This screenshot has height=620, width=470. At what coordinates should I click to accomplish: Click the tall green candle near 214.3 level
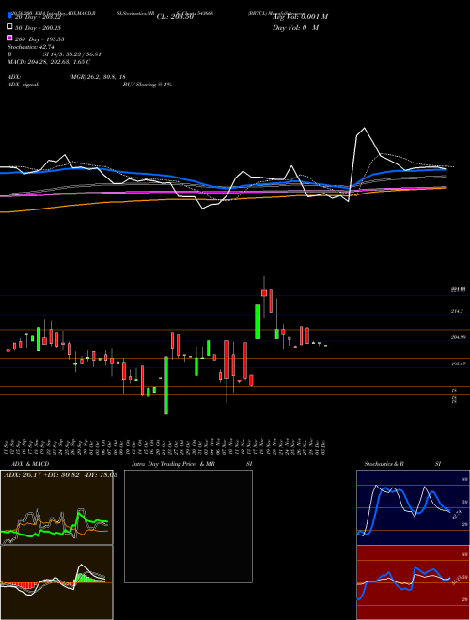(258, 321)
